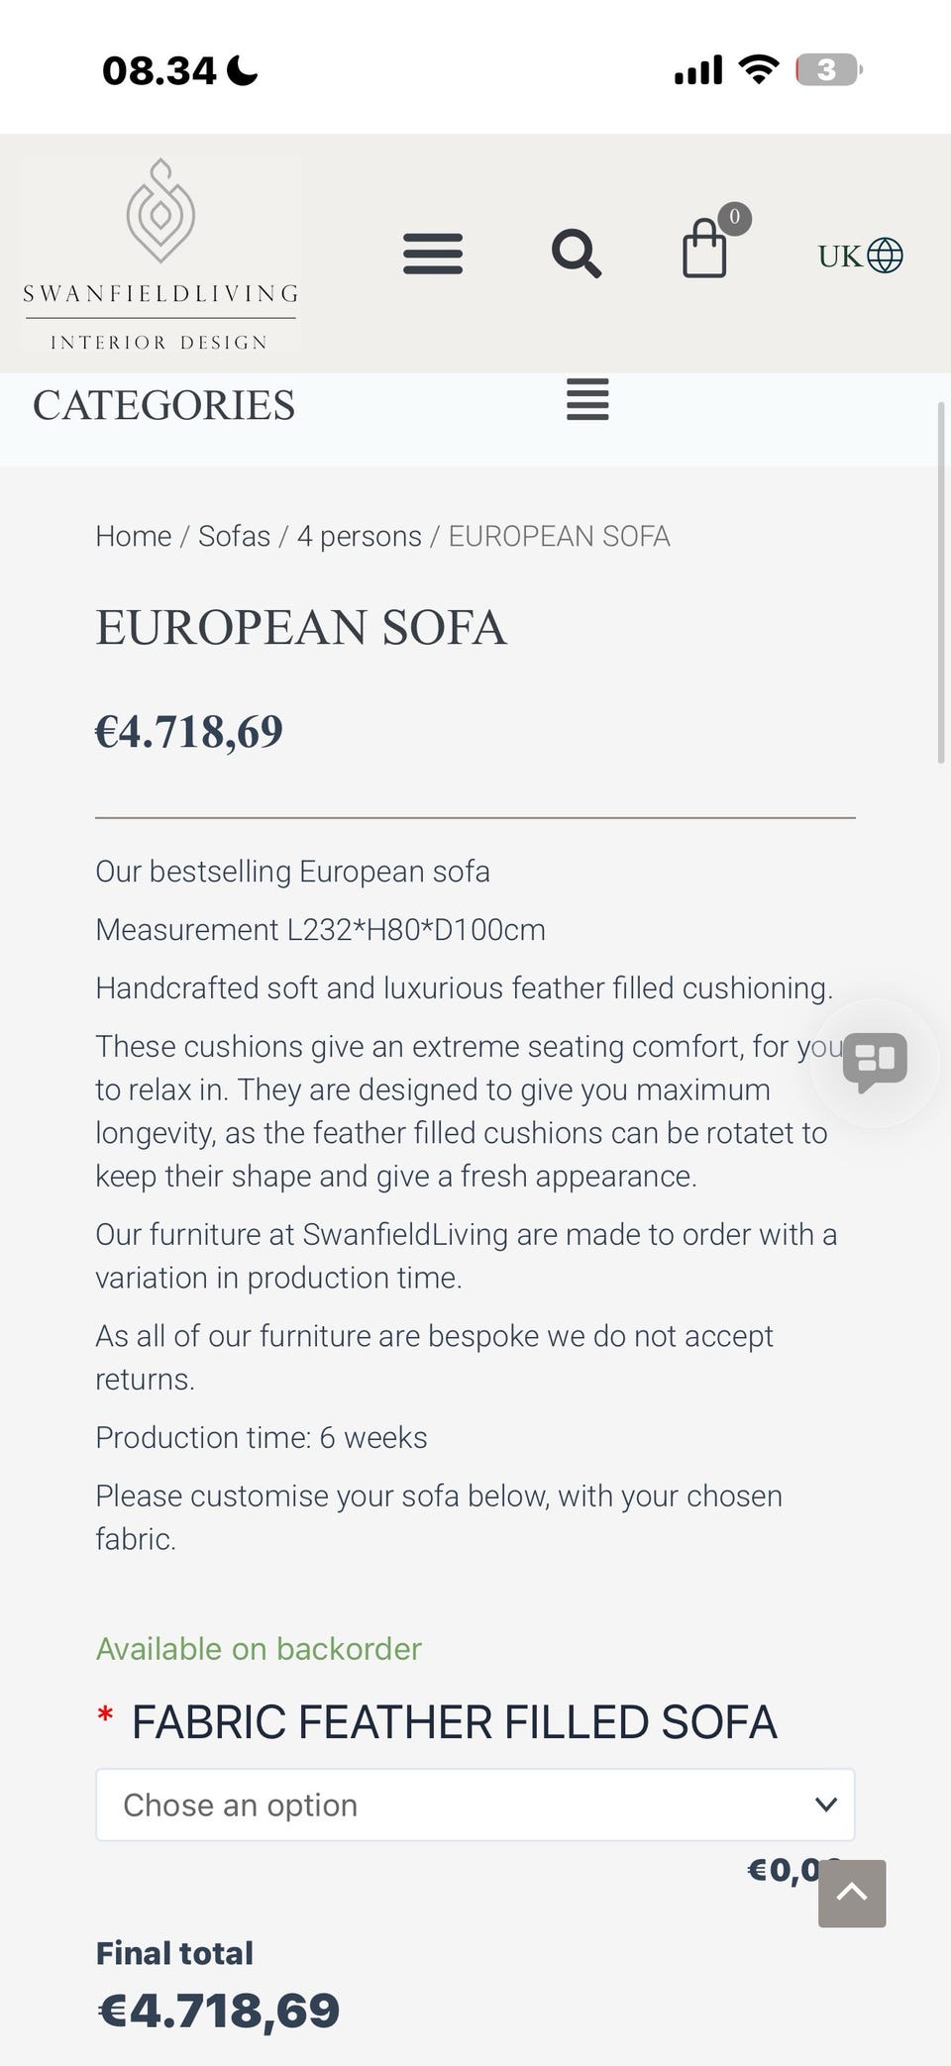Go to Home breadcrumb

click(x=134, y=536)
